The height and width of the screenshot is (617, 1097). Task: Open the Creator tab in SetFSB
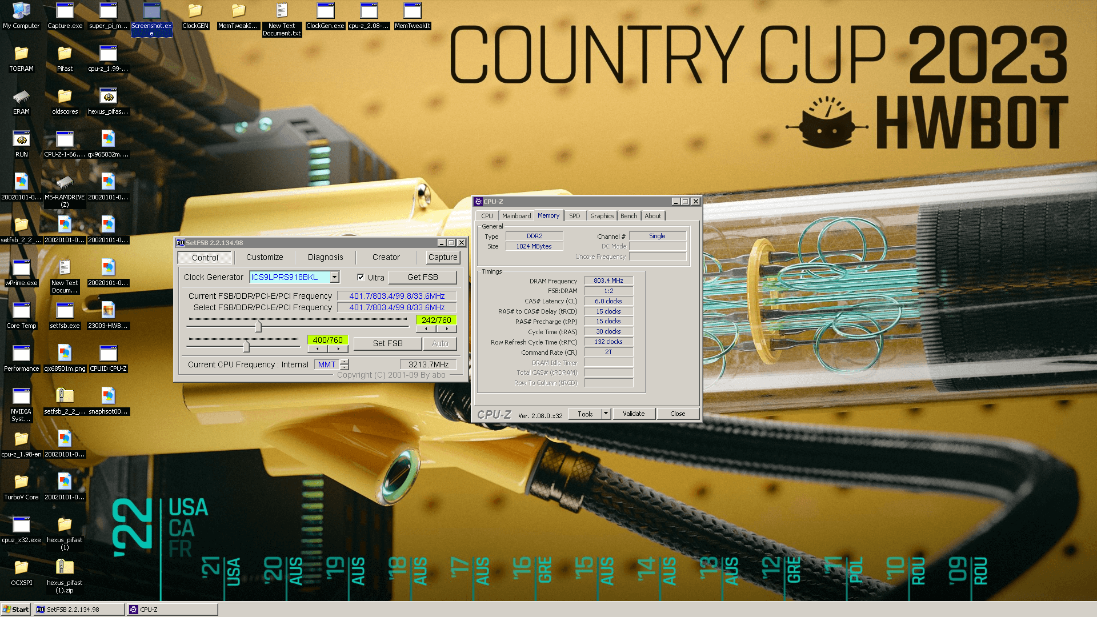pyautogui.click(x=386, y=257)
